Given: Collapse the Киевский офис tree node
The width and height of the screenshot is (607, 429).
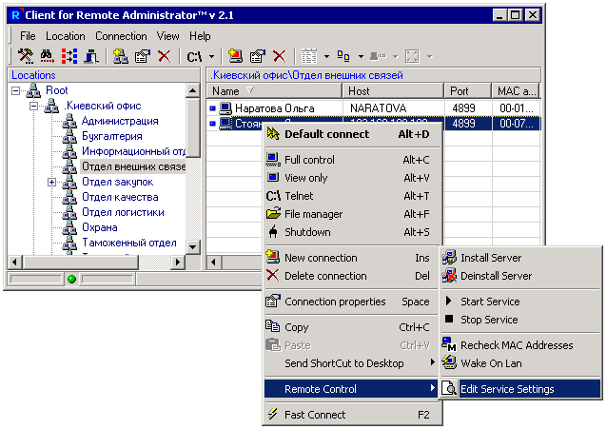Looking at the screenshot, I should [34, 107].
